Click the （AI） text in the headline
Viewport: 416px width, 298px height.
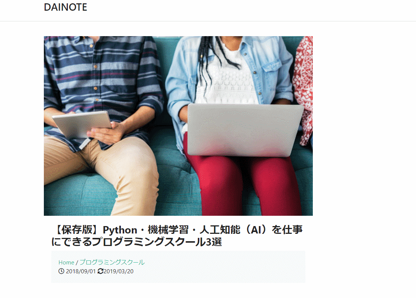tap(256, 230)
